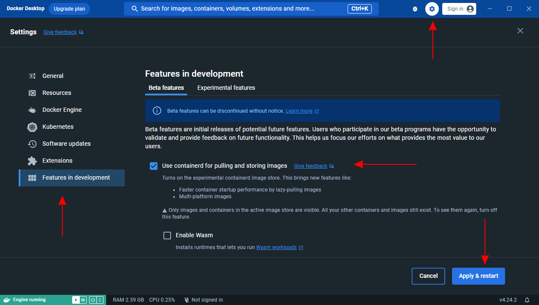Open the notifications bell icon
539x305 pixels.
click(527, 300)
